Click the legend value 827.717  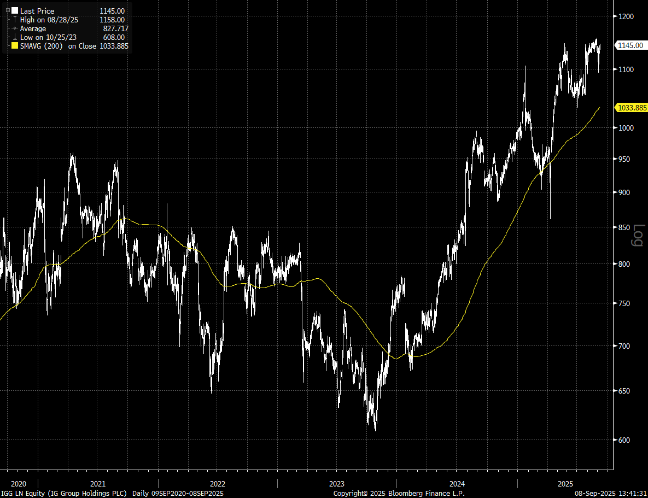[x=116, y=29]
